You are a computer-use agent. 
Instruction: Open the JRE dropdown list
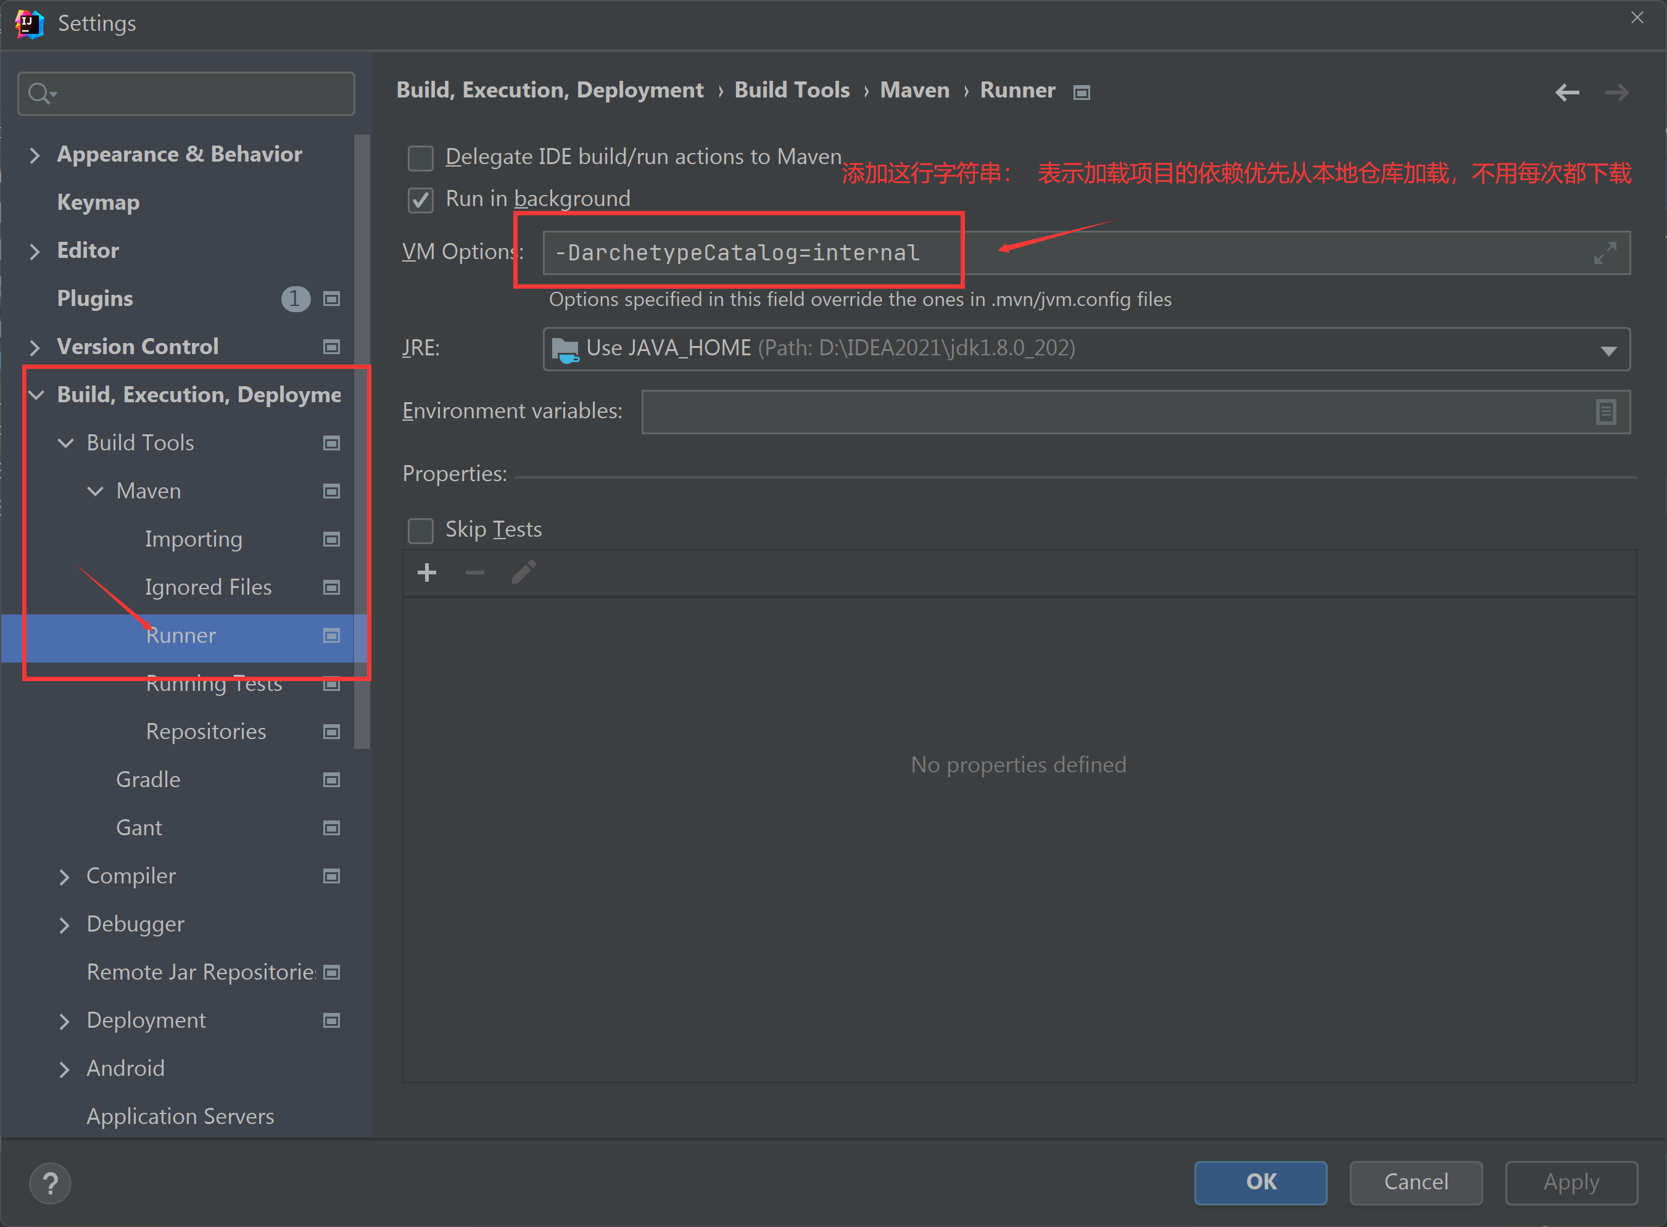(x=1608, y=350)
